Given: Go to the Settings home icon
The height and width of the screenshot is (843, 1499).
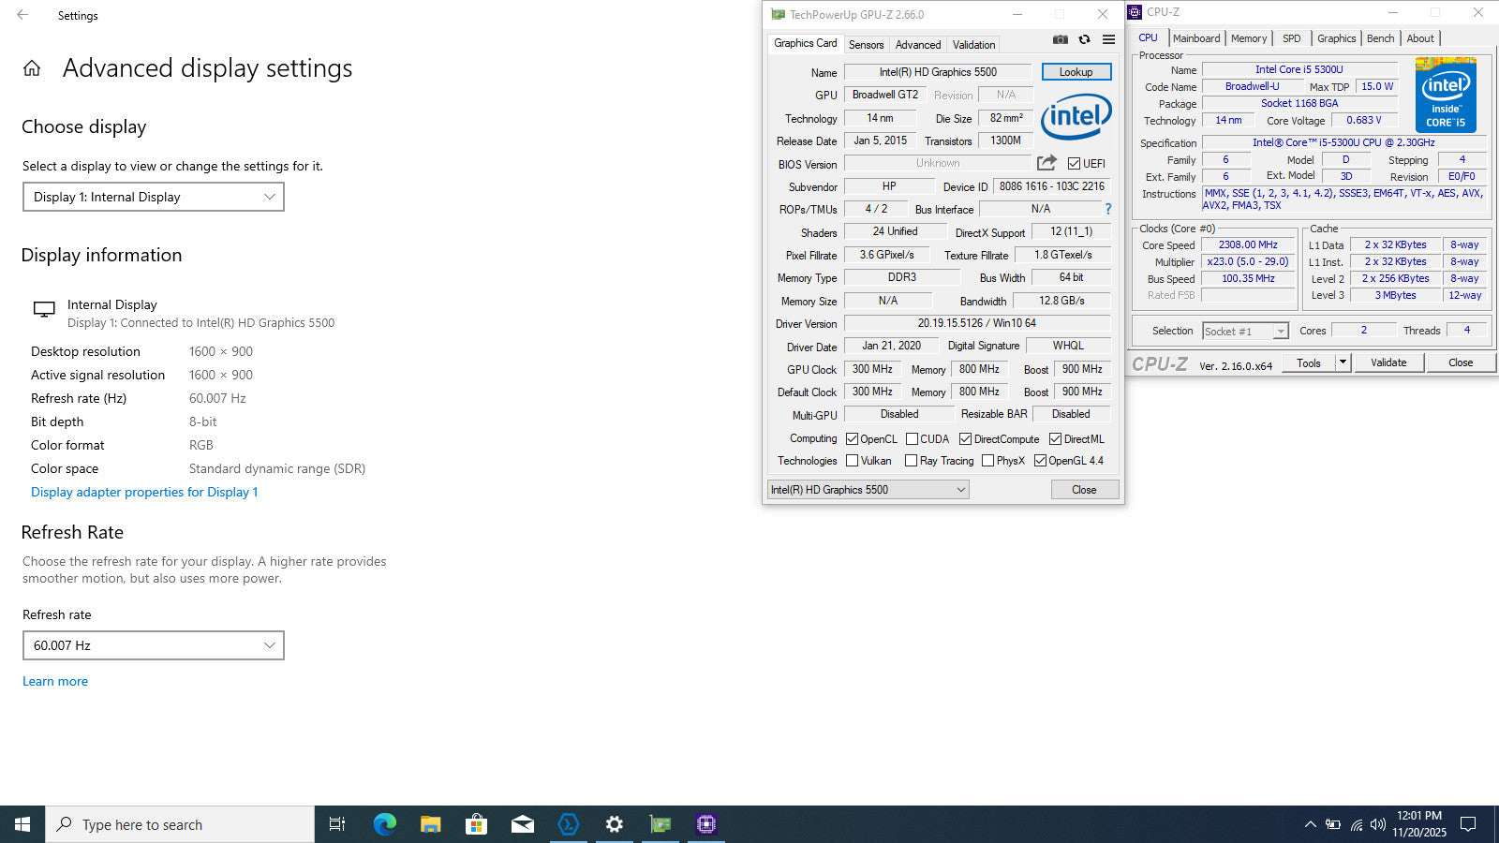Looking at the screenshot, I should pyautogui.click(x=32, y=68).
